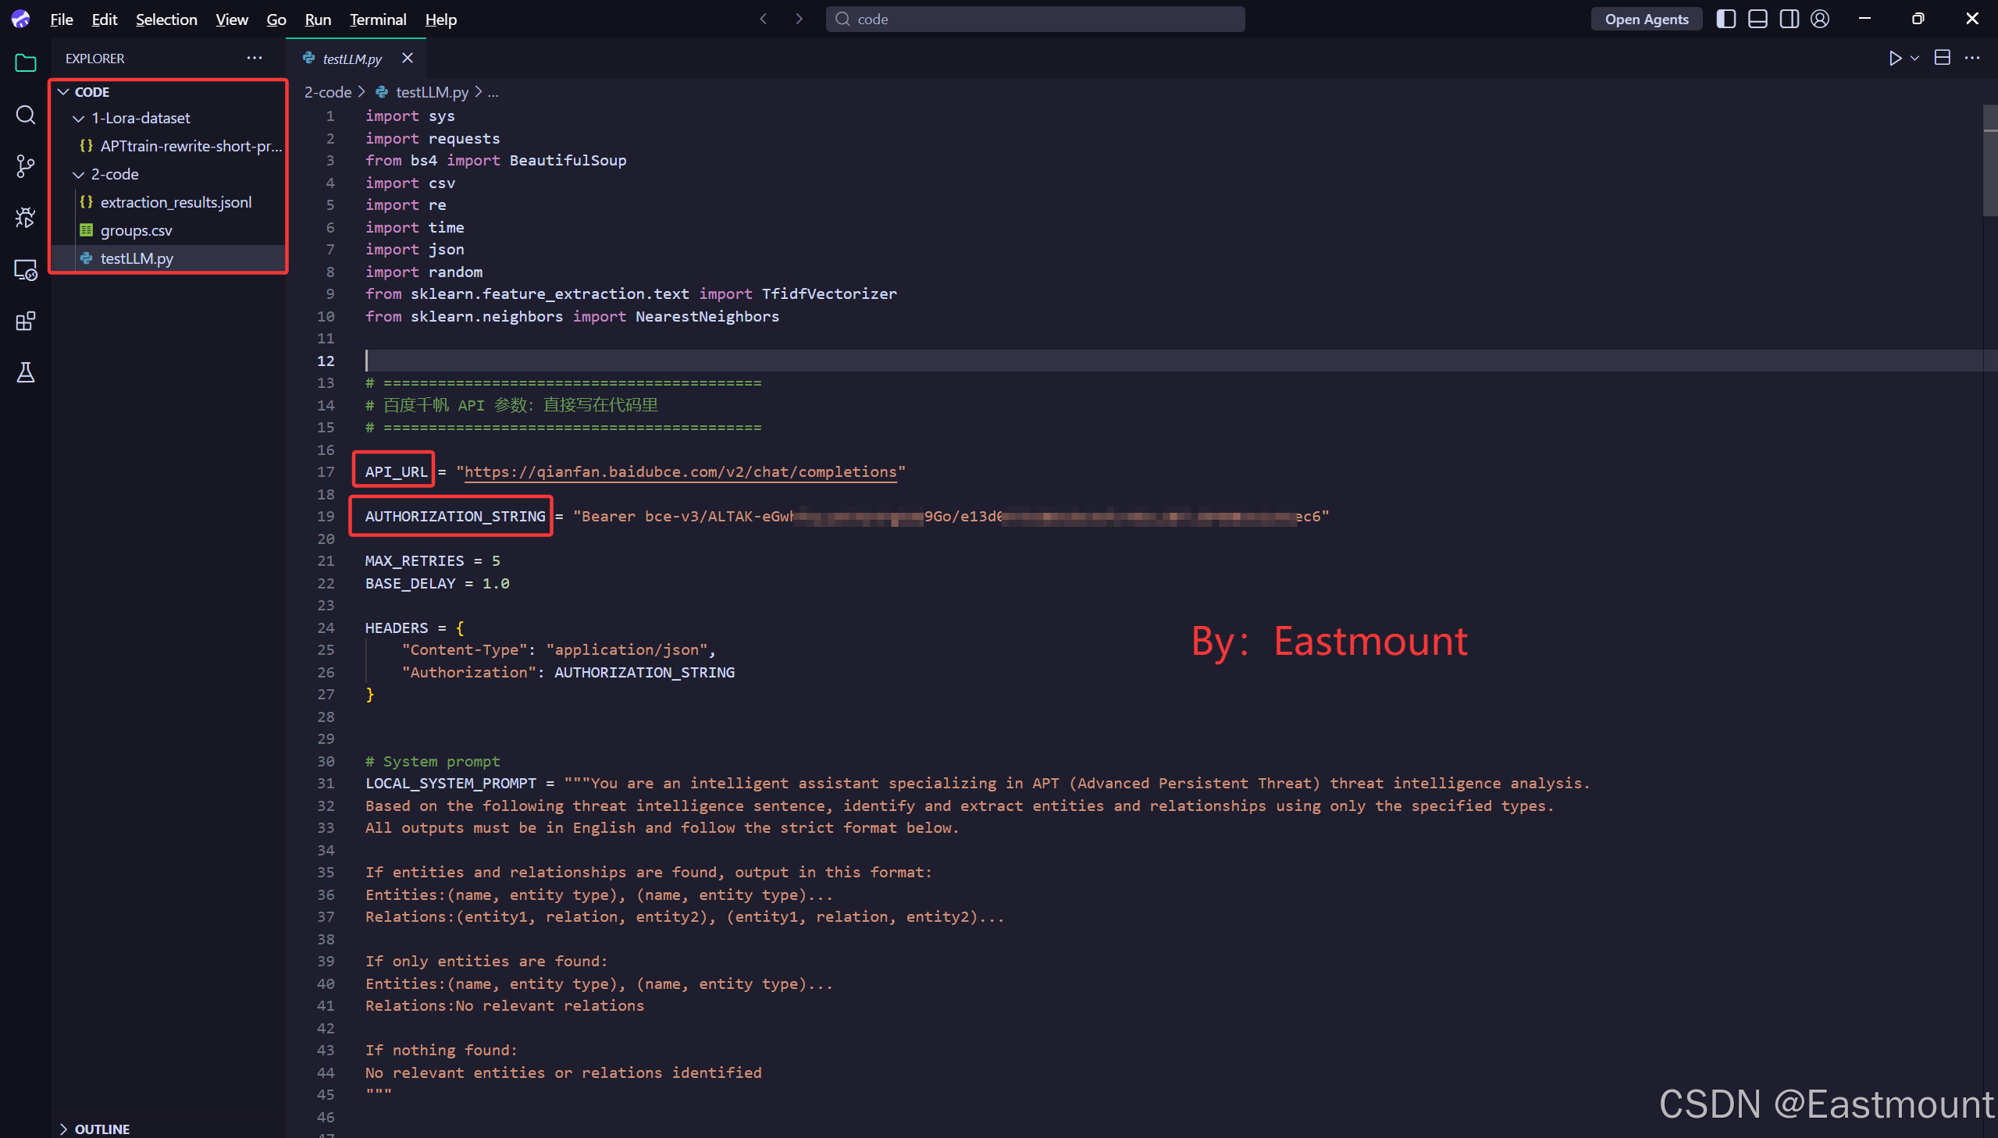Viewport: 1998px width, 1138px height.
Task: Open the Search view in activity bar
Action: point(26,115)
